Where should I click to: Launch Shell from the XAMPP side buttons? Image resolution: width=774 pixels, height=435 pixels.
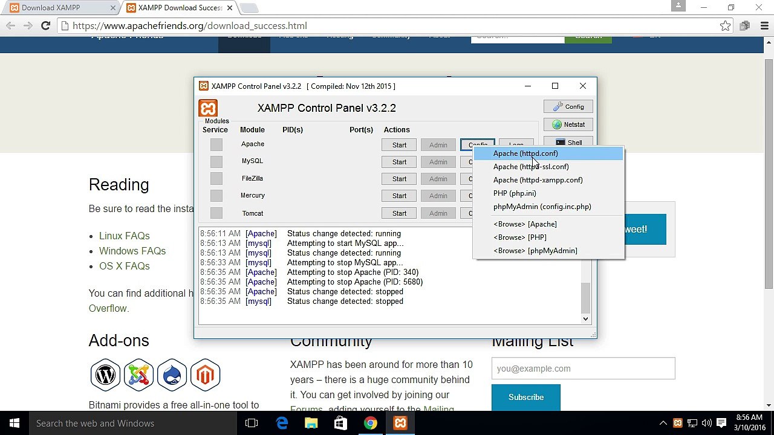click(568, 142)
